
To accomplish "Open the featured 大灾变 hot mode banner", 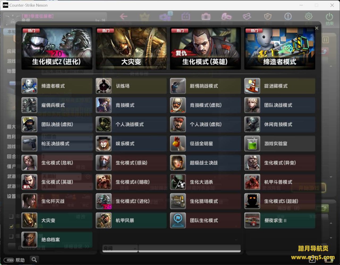I will tap(131, 49).
